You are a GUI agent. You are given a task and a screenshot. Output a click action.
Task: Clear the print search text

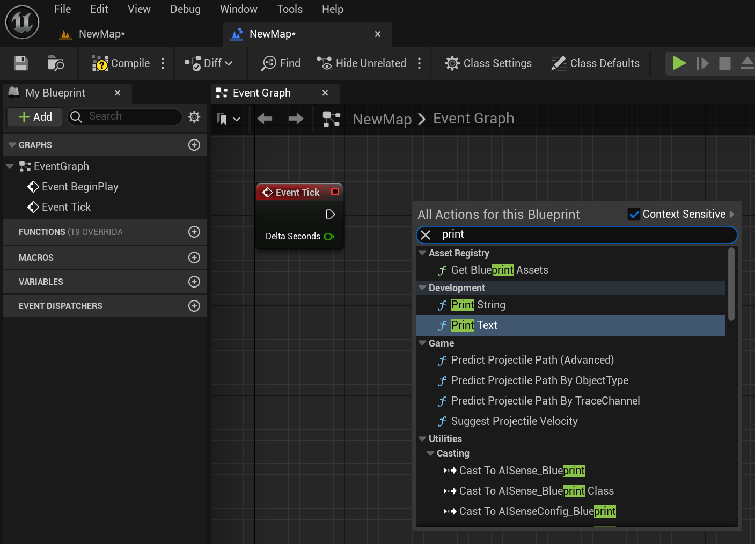click(426, 235)
